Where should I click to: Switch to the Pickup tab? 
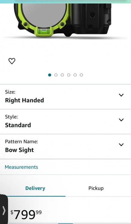tap(96, 188)
